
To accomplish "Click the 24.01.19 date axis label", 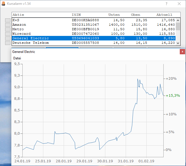I will click(x=22, y=161).
